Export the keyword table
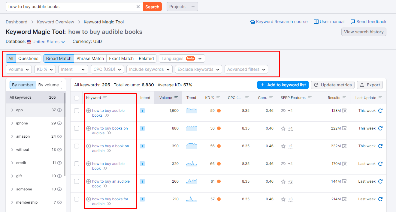The height and width of the screenshot is (212, 396). [370, 85]
